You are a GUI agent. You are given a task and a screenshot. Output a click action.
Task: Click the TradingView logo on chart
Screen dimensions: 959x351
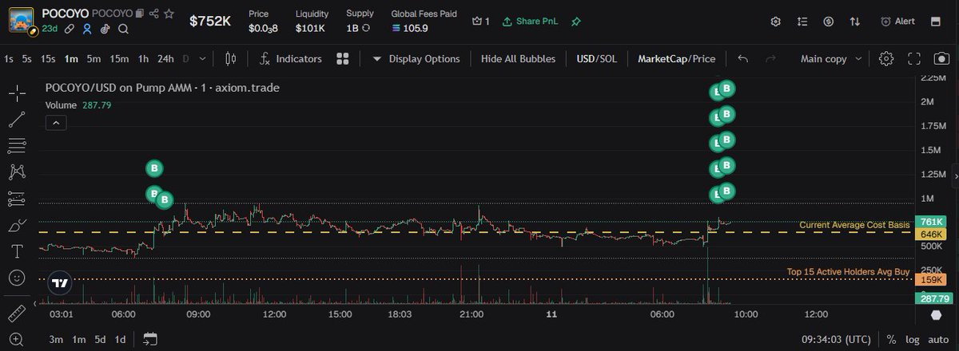point(60,282)
